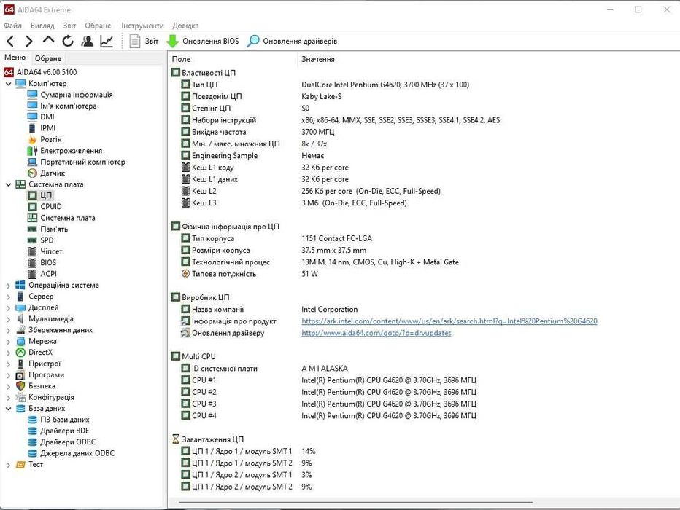
Task: Select the Типова потужність row
Action: 425,274
